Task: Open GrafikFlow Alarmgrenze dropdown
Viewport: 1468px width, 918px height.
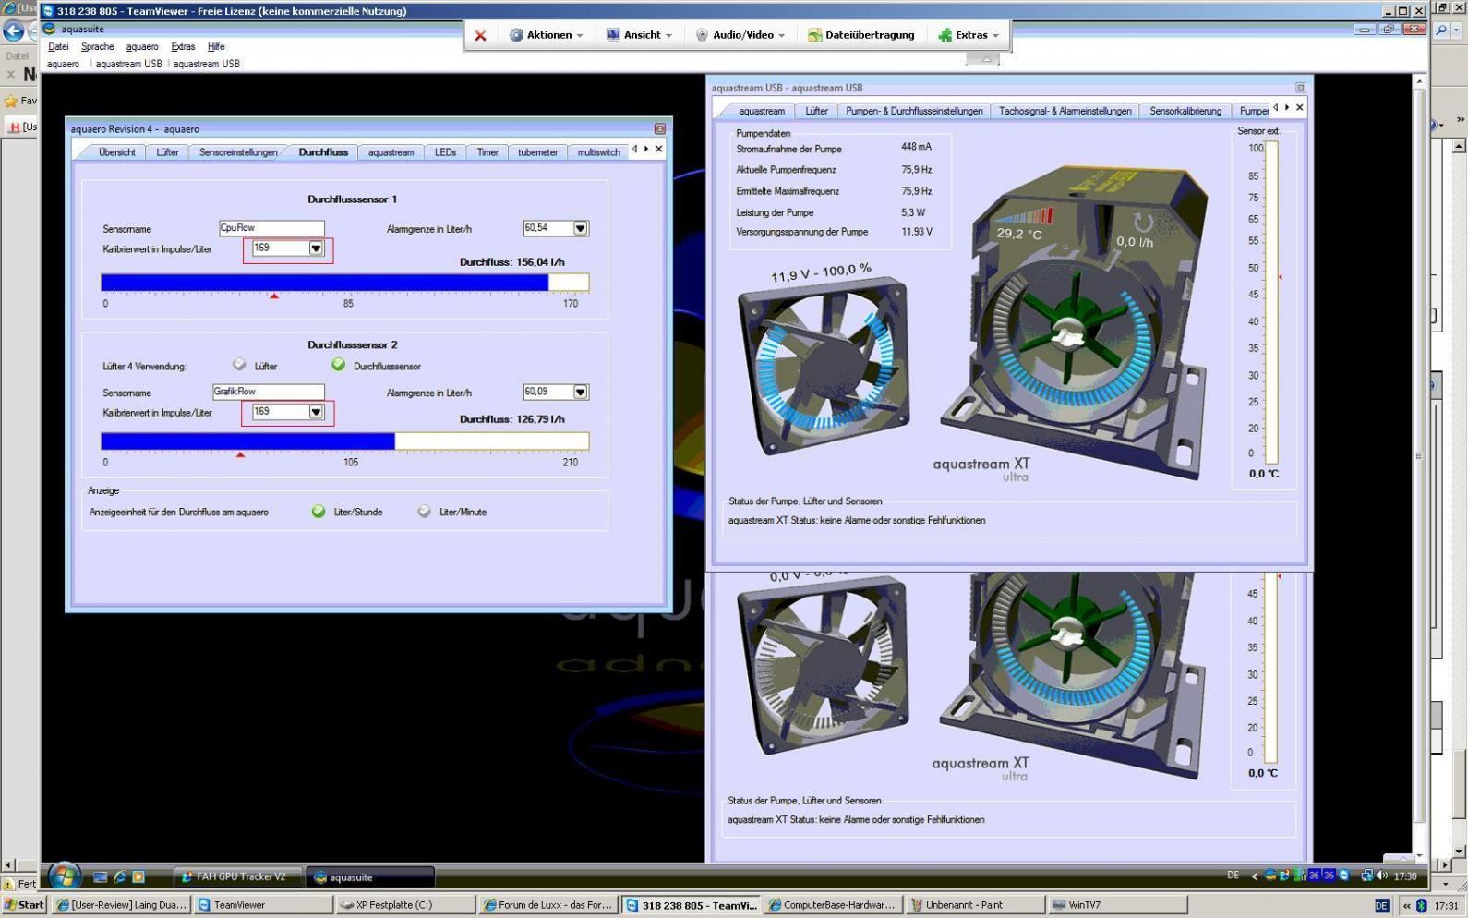Action: (x=581, y=392)
